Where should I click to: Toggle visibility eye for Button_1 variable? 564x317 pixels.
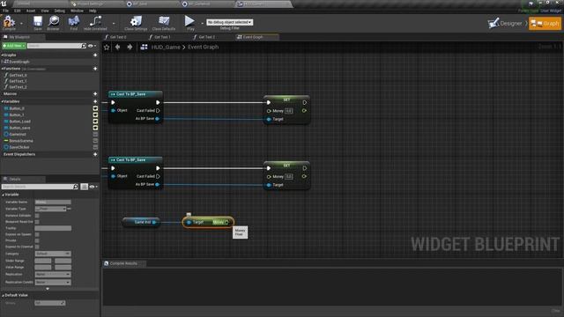[x=95, y=114]
